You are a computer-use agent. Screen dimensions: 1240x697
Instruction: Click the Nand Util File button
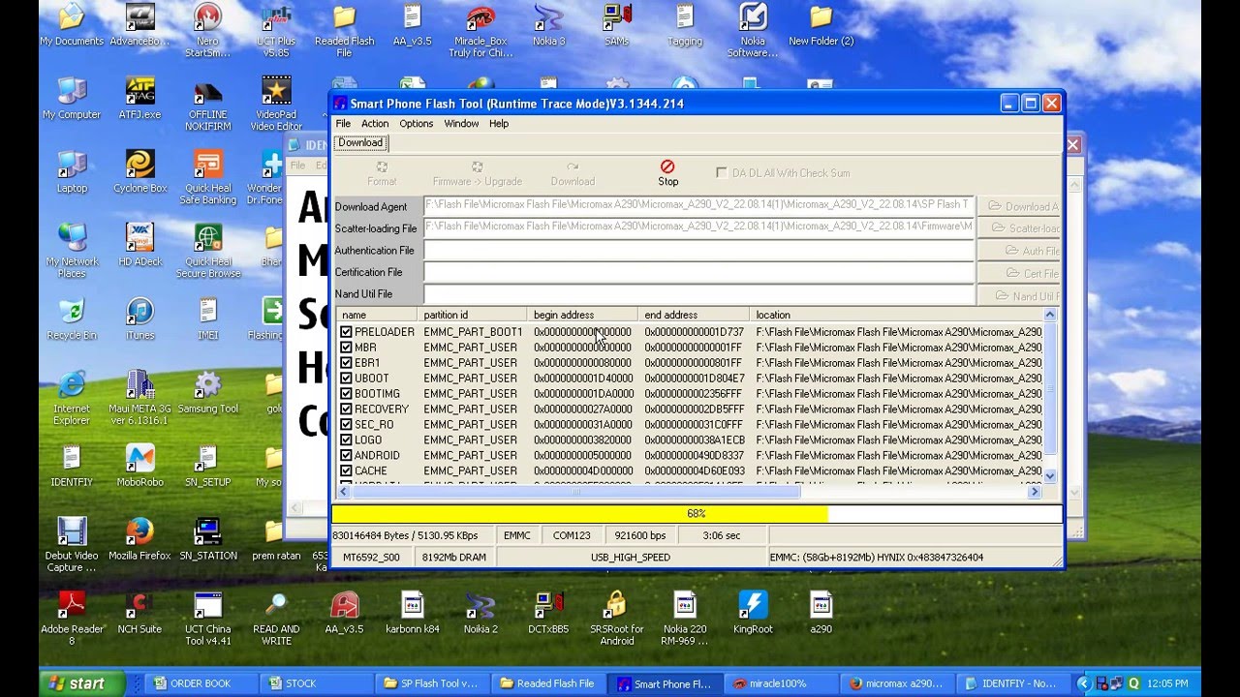pyautogui.click(x=1018, y=295)
